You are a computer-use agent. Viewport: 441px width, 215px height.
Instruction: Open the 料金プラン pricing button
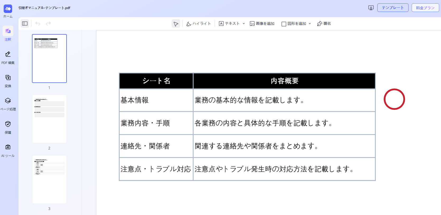[425, 8]
